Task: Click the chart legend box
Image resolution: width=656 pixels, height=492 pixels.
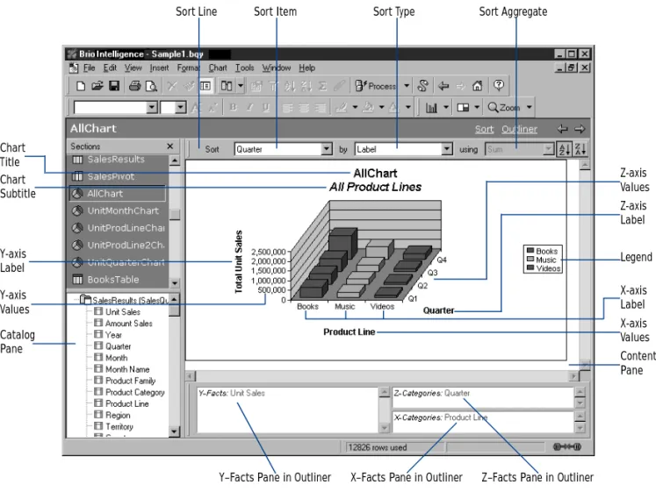Action: point(543,260)
